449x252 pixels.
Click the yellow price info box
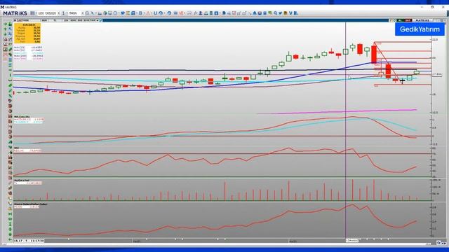point(27,33)
